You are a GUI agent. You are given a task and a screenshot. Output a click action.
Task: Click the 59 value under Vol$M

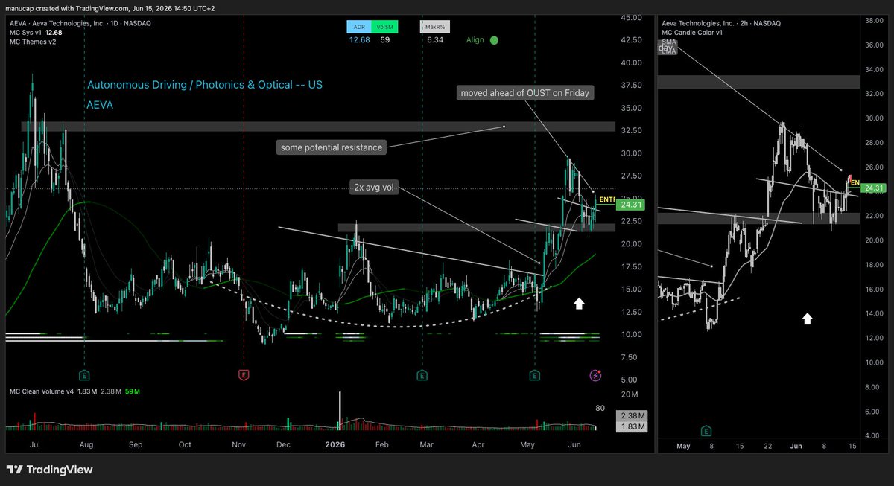pos(385,42)
